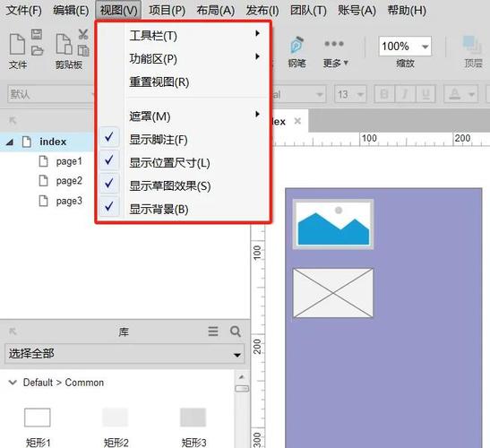Click the open folder icon
This screenshot has height=448, width=490.
pyautogui.click(x=37, y=50)
